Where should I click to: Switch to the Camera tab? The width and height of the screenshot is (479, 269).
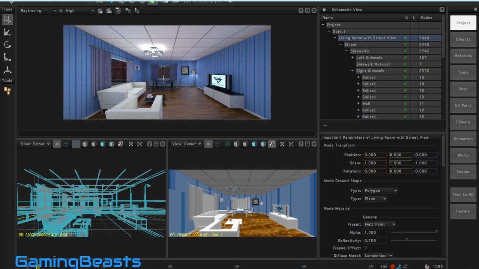[x=463, y=122]
